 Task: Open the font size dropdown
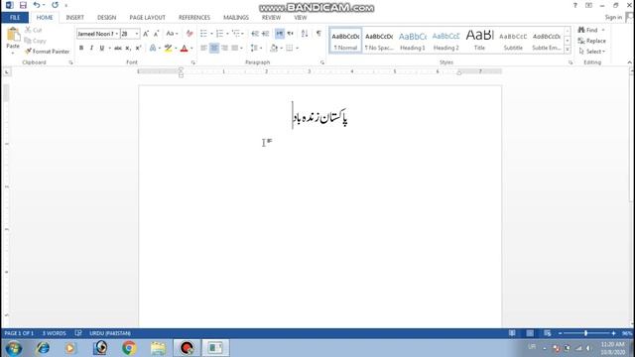click(x=137, y=34)
